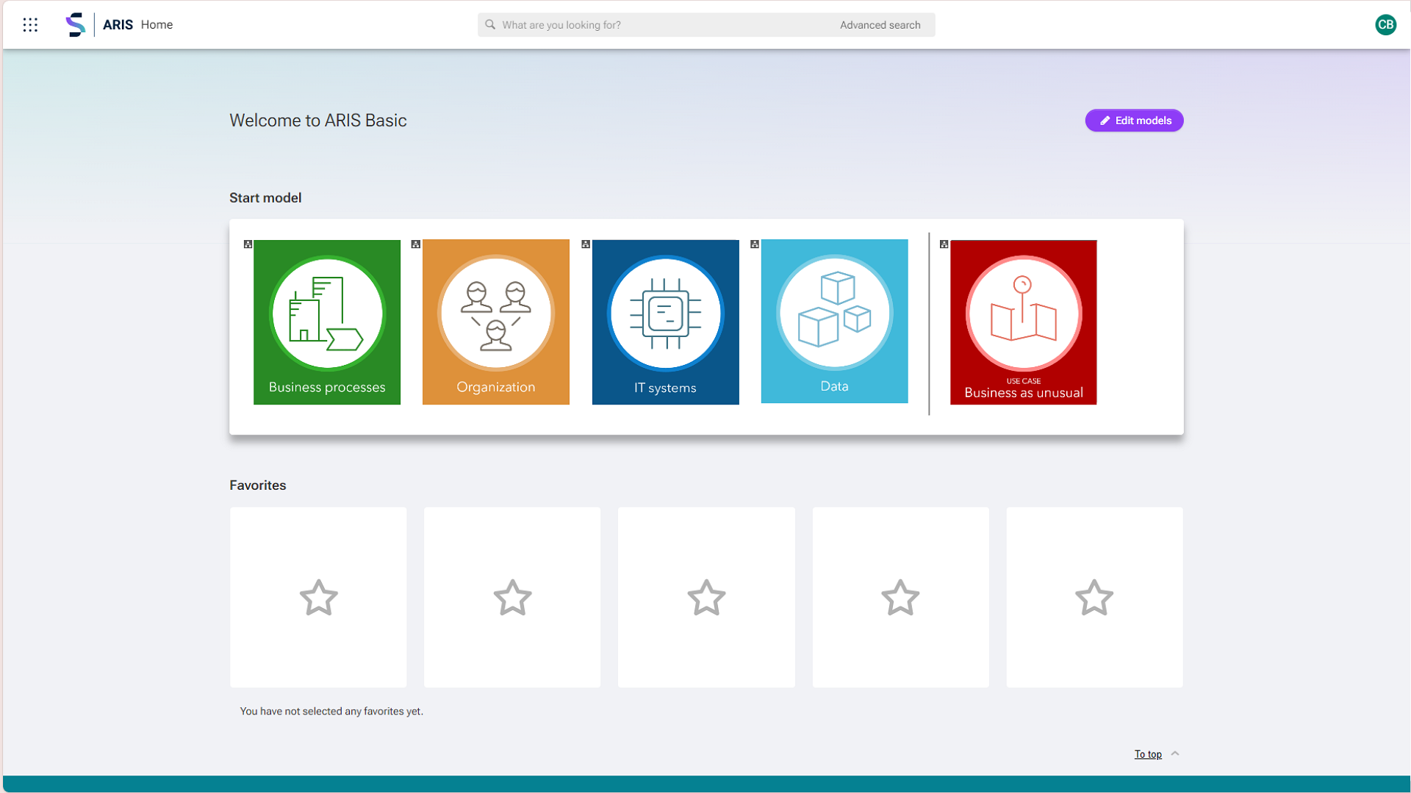This screenshot has width=1411, height=793.
Task: Open the Data model tile
Action: click(834, 322)
